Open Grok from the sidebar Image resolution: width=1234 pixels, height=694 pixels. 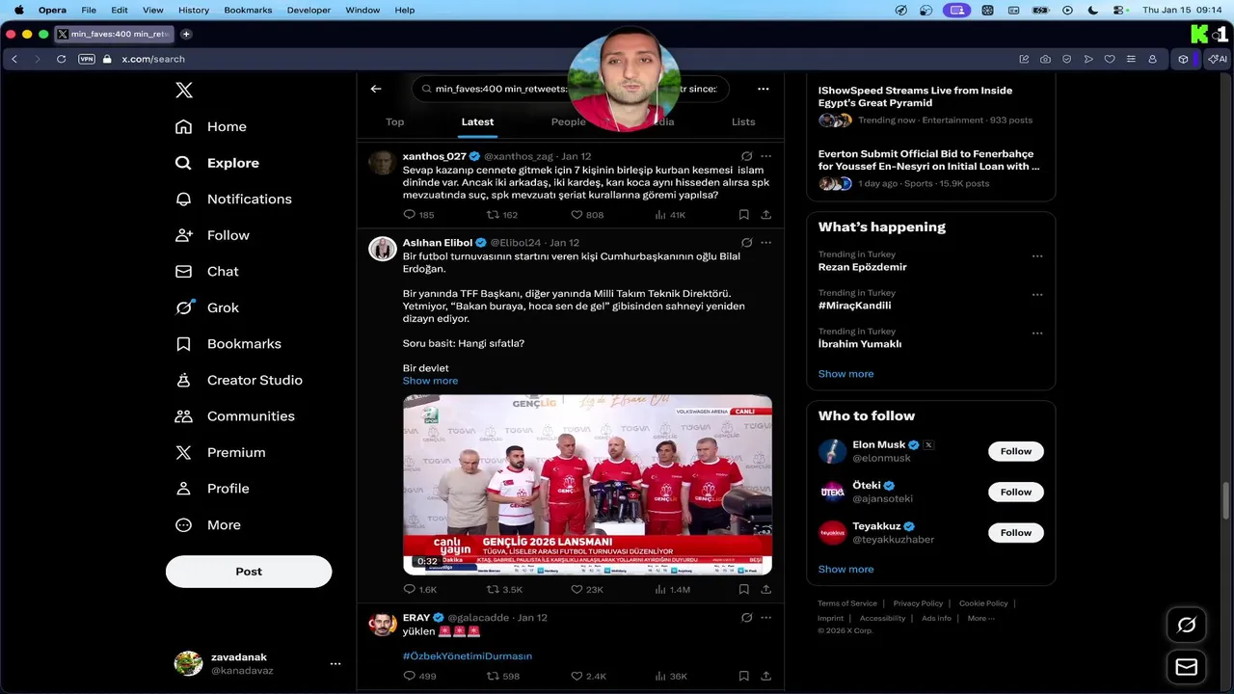coord(206,307)
